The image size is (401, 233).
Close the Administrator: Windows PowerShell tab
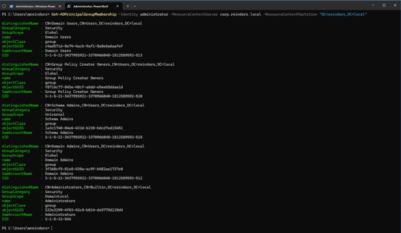pyautogui.click(x=60, y=6)
